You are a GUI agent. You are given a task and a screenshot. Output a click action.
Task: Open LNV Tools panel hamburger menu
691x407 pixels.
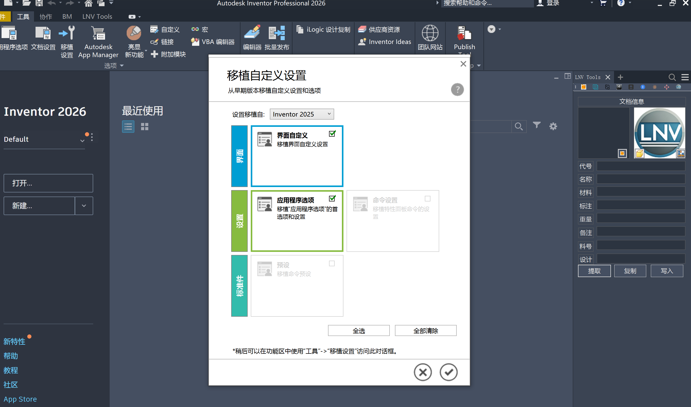685,77
